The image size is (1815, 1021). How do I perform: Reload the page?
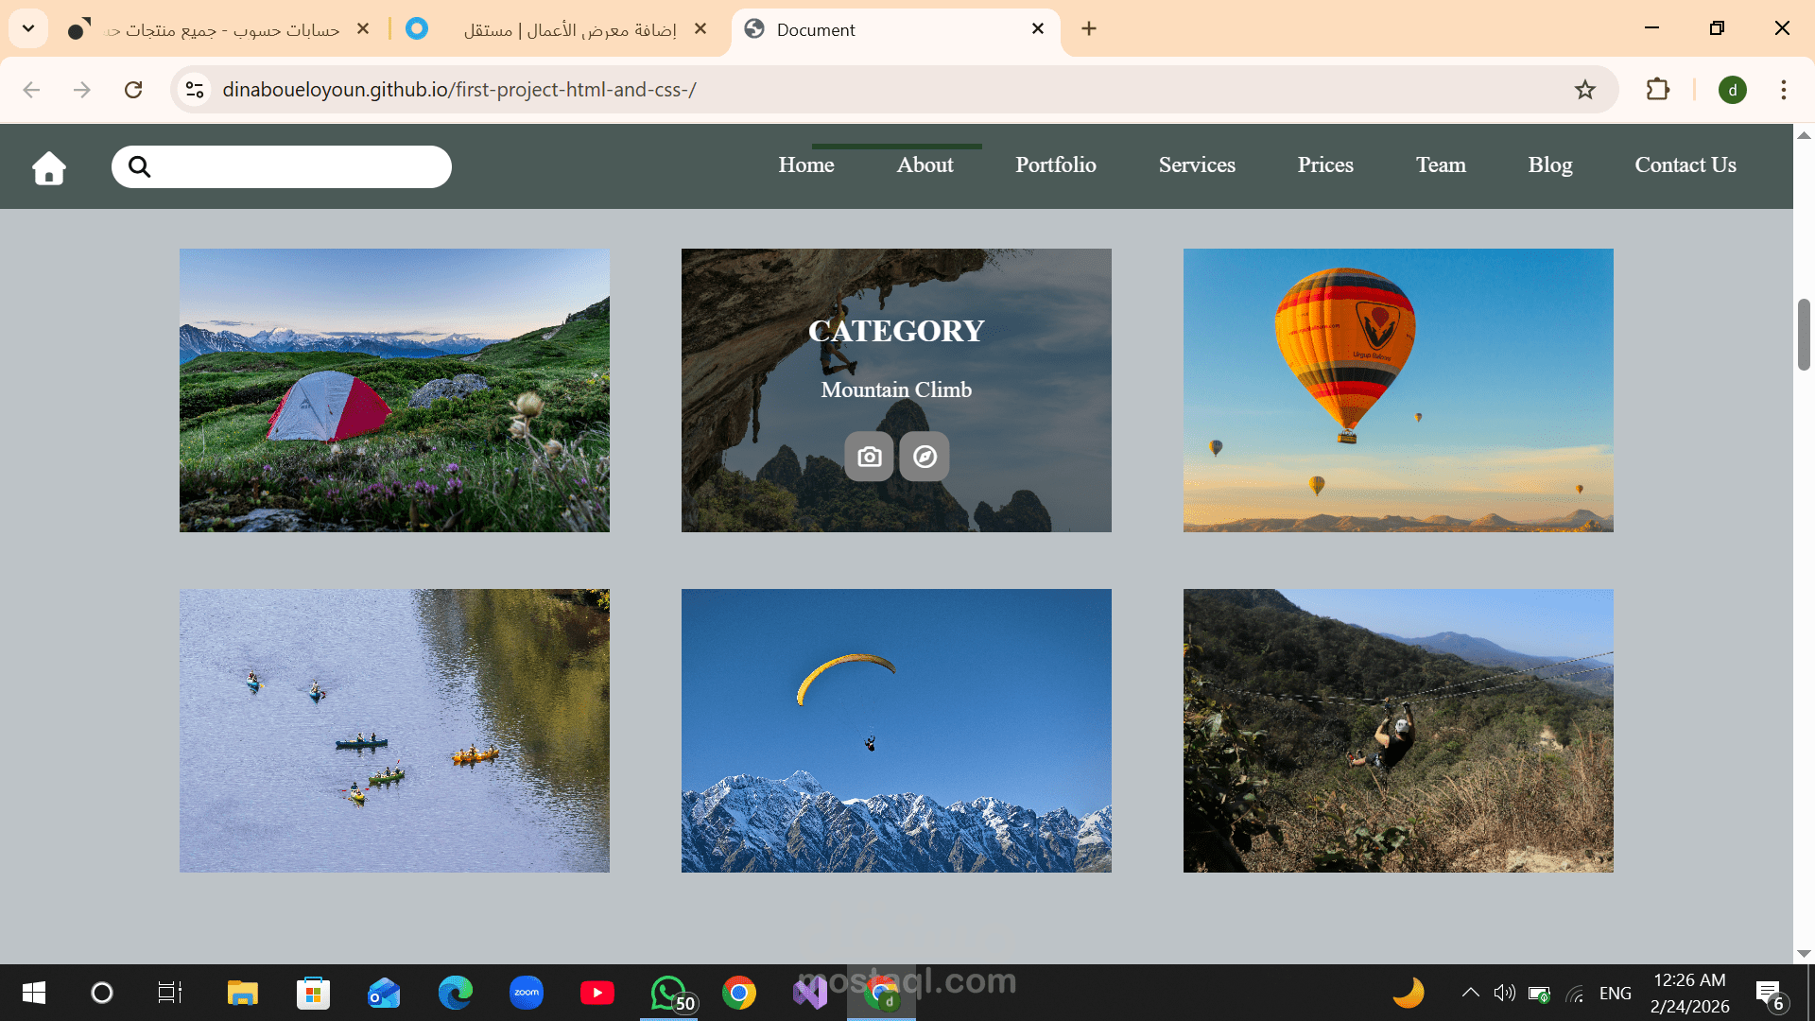[133, 90]
